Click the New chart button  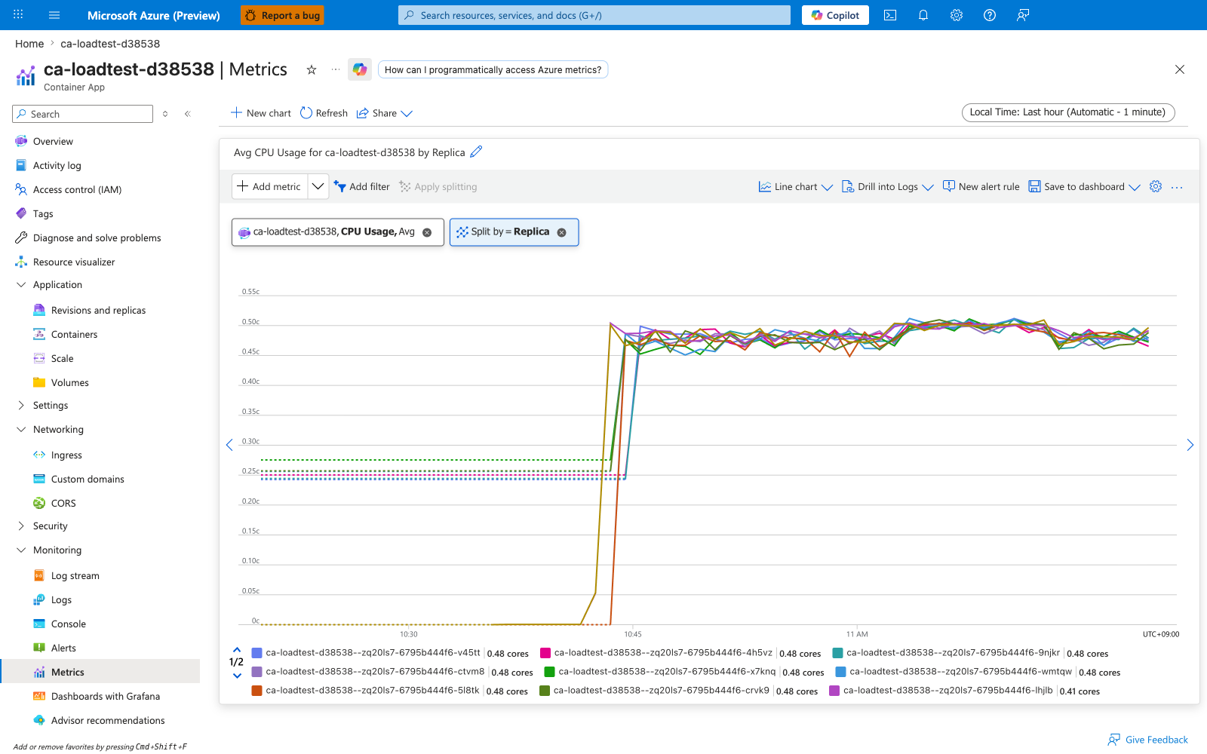[x=261, y=113]
